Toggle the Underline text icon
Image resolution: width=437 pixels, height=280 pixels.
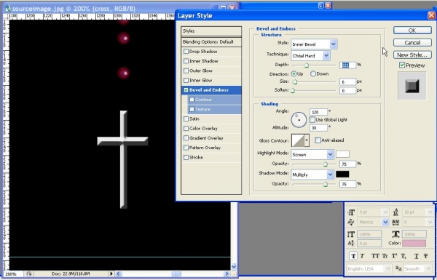coord(416,256)
